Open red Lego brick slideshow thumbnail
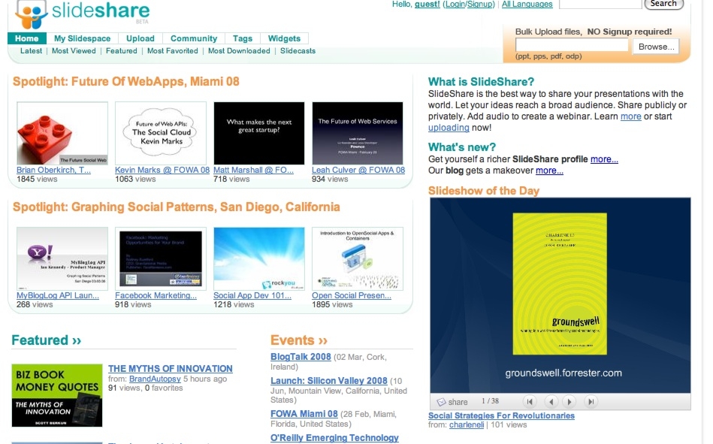The width and height of the screenshot is (713, 444). pos(62,133)
